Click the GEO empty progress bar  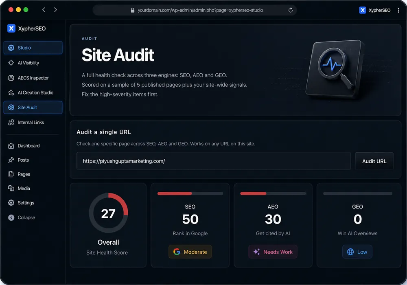pyautogui.click(x=357, y=193)
